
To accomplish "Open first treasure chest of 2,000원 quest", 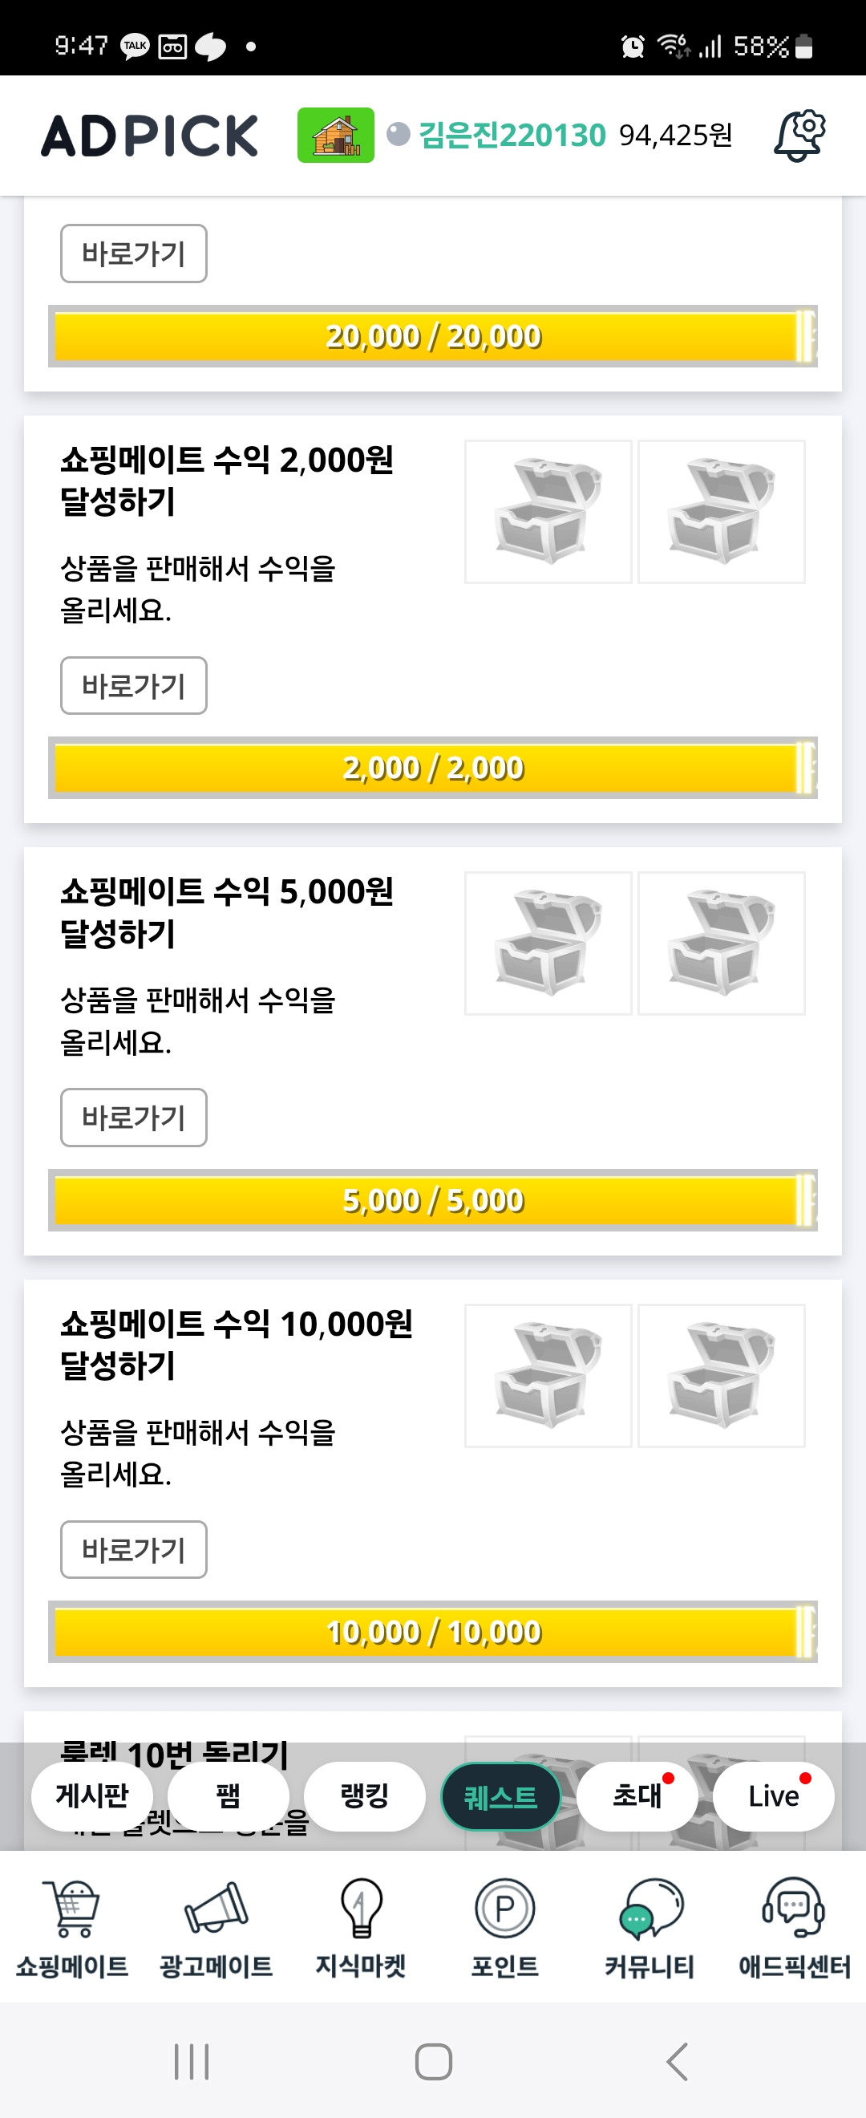I will [548, 511].
